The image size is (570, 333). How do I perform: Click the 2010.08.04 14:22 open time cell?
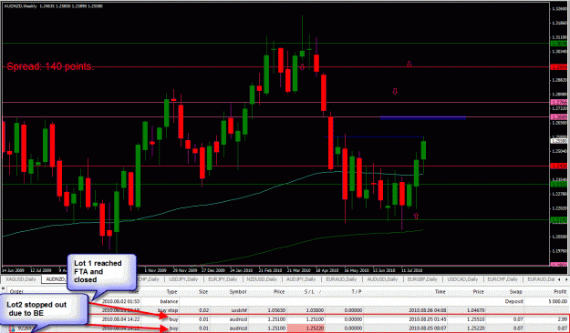tap(120, 319)
